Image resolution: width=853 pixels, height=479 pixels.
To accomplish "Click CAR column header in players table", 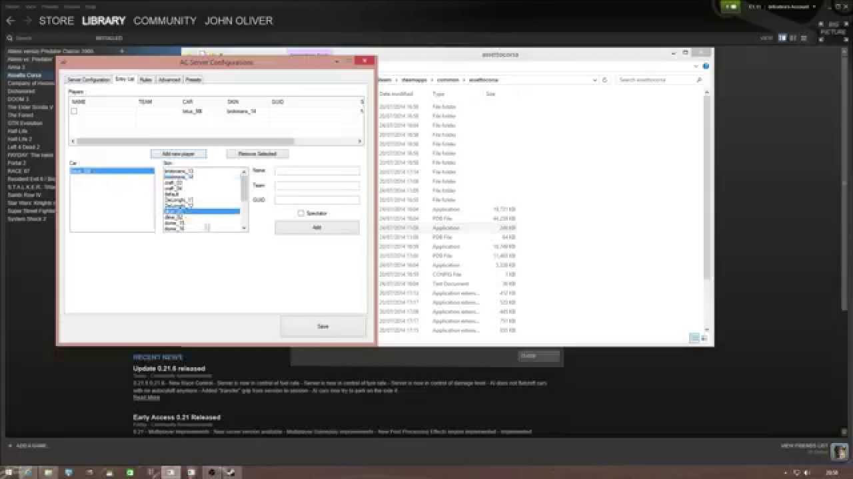I will (x=187, y=102).
